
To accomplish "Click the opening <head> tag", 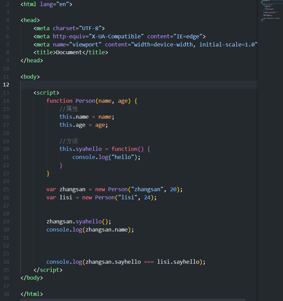I will pyautogui.click(x=30, y=20).
